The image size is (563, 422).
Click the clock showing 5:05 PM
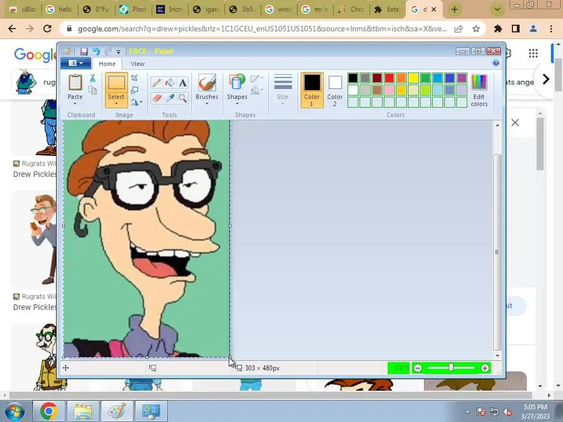(x=535, y=407)
